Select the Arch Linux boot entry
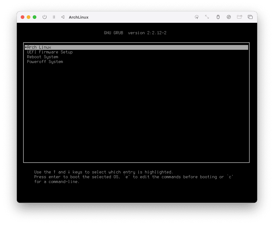Image resolution: width=274 pixels, height=225 pixels. coord(136,47)
